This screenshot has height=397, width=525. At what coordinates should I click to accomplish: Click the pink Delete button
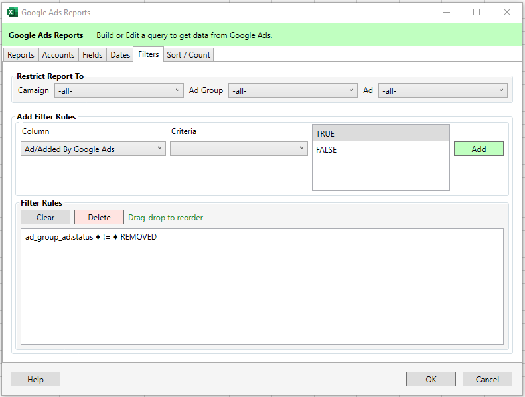[99, 218]
